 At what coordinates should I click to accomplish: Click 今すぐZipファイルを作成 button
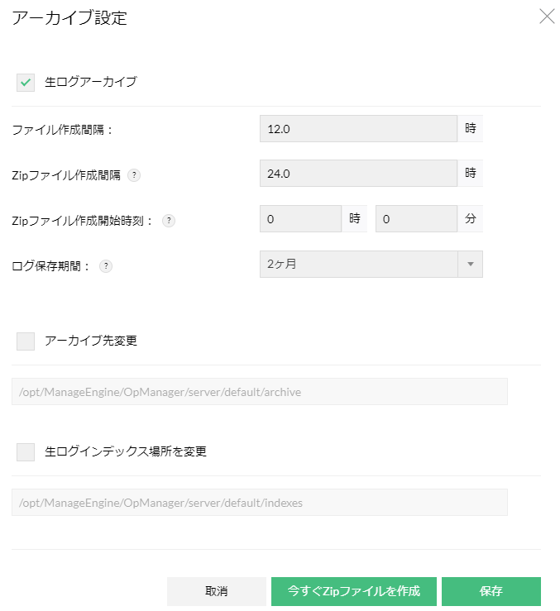pos(354,591)
